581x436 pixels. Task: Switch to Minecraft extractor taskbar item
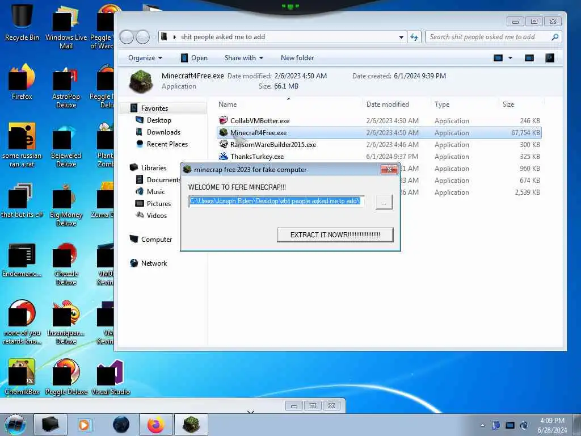(x=191, y=425)
